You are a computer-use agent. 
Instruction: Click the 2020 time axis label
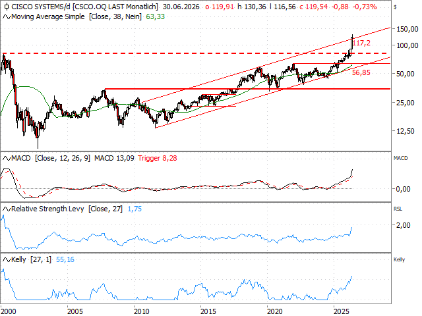(275, 311)
